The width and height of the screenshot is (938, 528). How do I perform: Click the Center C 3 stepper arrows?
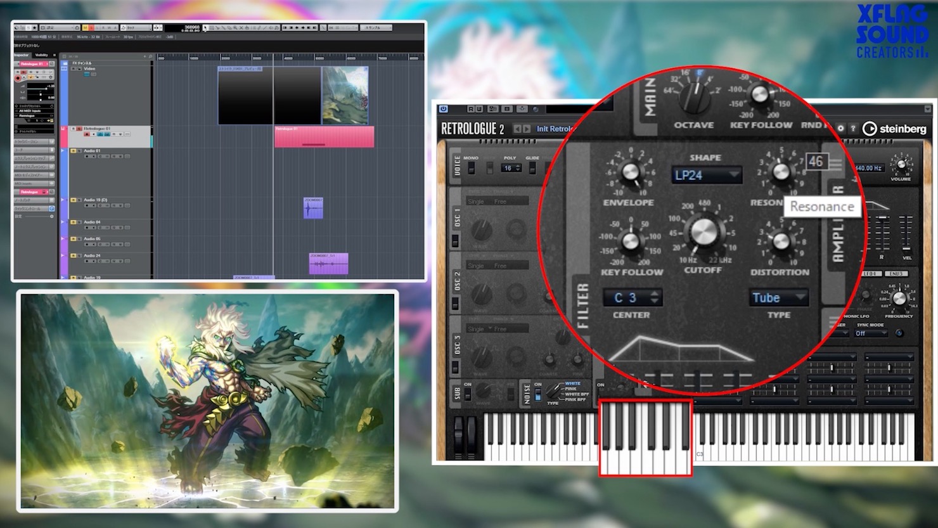pyautogui.click(x=655, y=297)
